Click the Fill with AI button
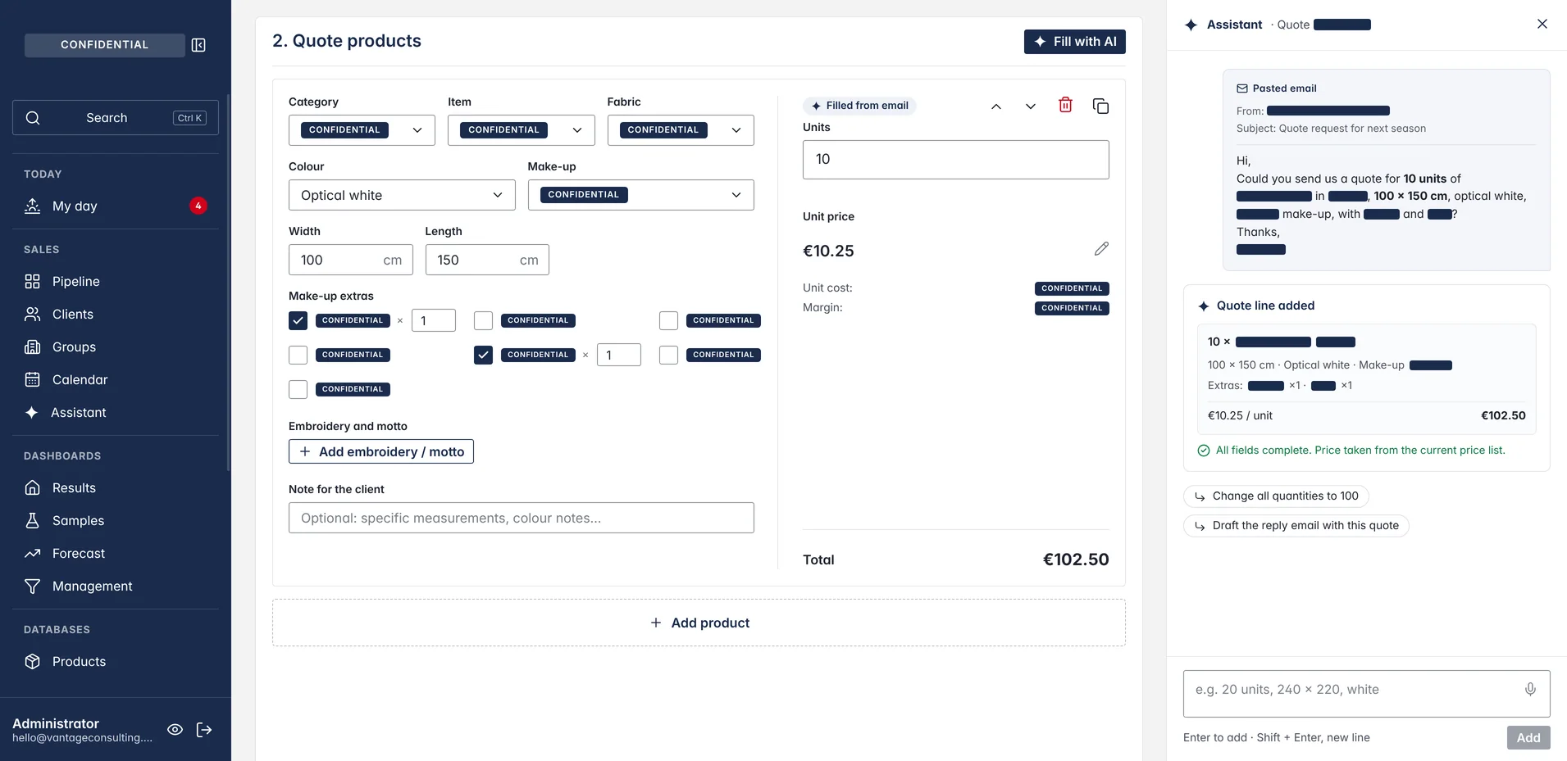Image resolution: width=1567 pixels, height=761 pixels. pyautogui.click(x=1074, y=42)
